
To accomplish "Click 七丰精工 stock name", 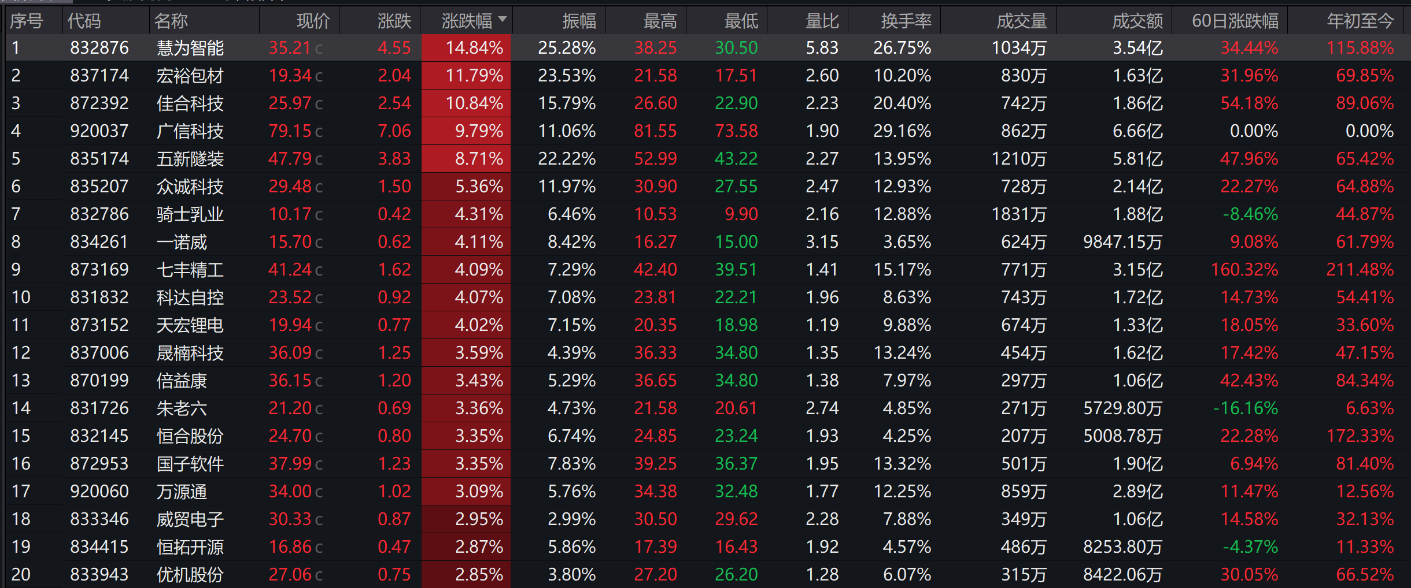I will click(x=190, y=270).
